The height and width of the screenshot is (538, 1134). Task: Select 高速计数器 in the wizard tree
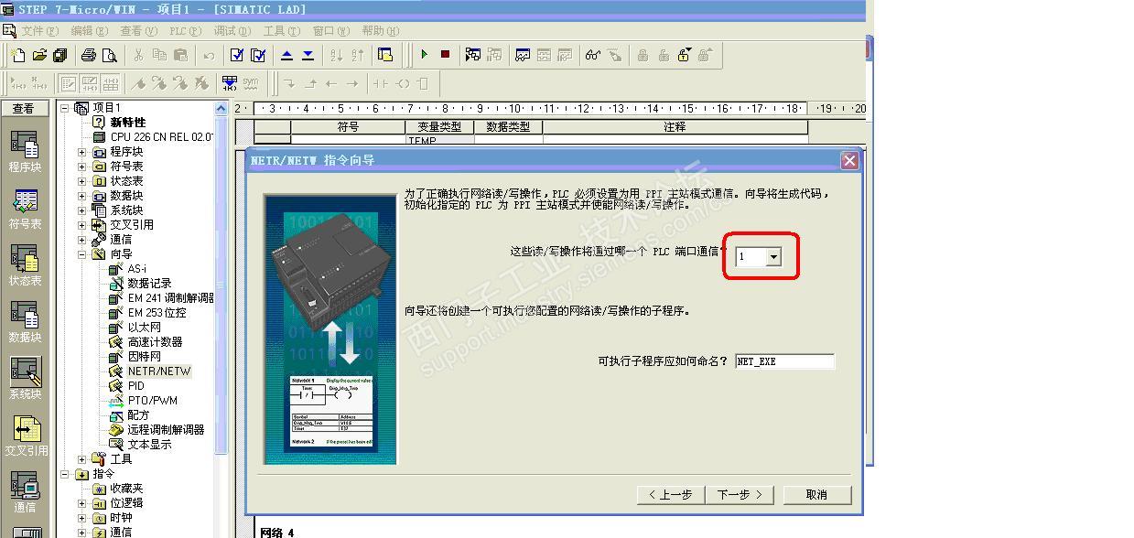coord(155,342)
